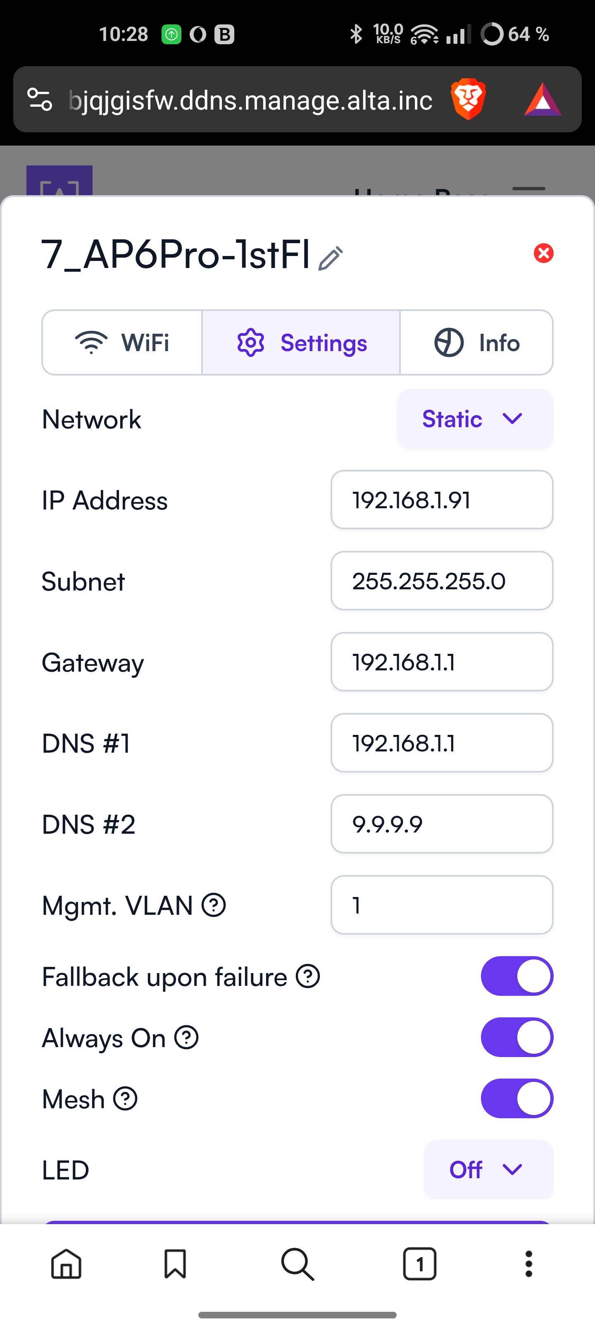Disable Fallback upon failure toggle
This screenshot has width=595, height=1330.
[517, 976]
